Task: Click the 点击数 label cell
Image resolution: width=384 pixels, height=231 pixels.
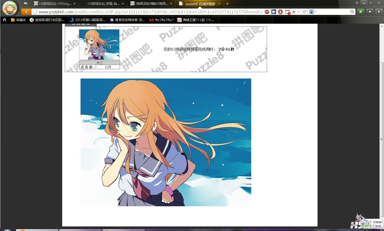Action: pos(87,67)
